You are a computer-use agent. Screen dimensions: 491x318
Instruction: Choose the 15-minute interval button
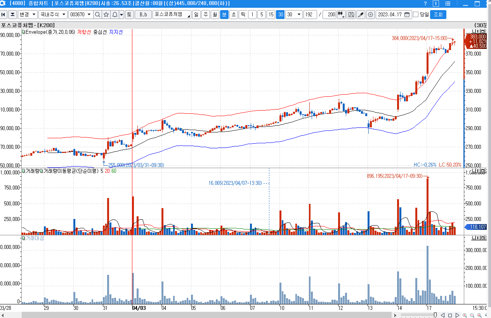tap(271, 15)
